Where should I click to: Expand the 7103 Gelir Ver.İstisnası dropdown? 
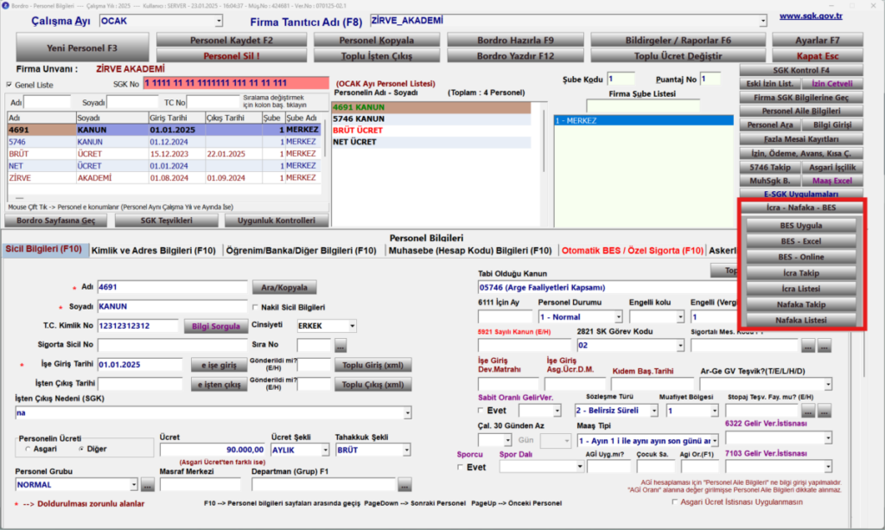pos(828,467)
